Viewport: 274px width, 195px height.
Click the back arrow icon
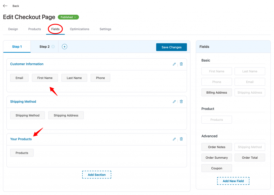[x=5, y=6]
